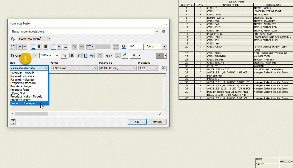The height and width of the screenshot is (168, 293).
Task: Click the fit text width icon
Action: point(116,47)
